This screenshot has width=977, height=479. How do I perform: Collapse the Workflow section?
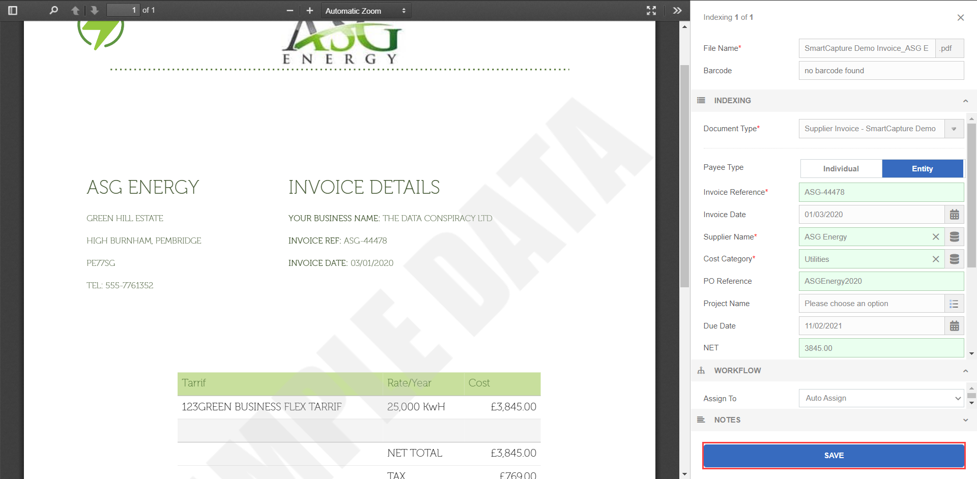pyautogui.click(x=965, y=371)
